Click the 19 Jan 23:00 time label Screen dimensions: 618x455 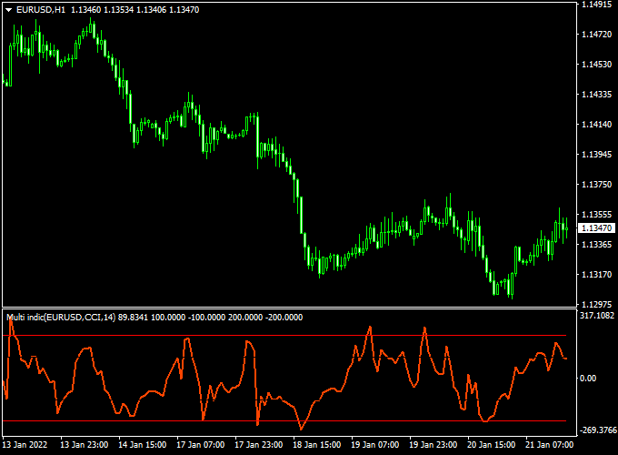(x=433, y=445)
